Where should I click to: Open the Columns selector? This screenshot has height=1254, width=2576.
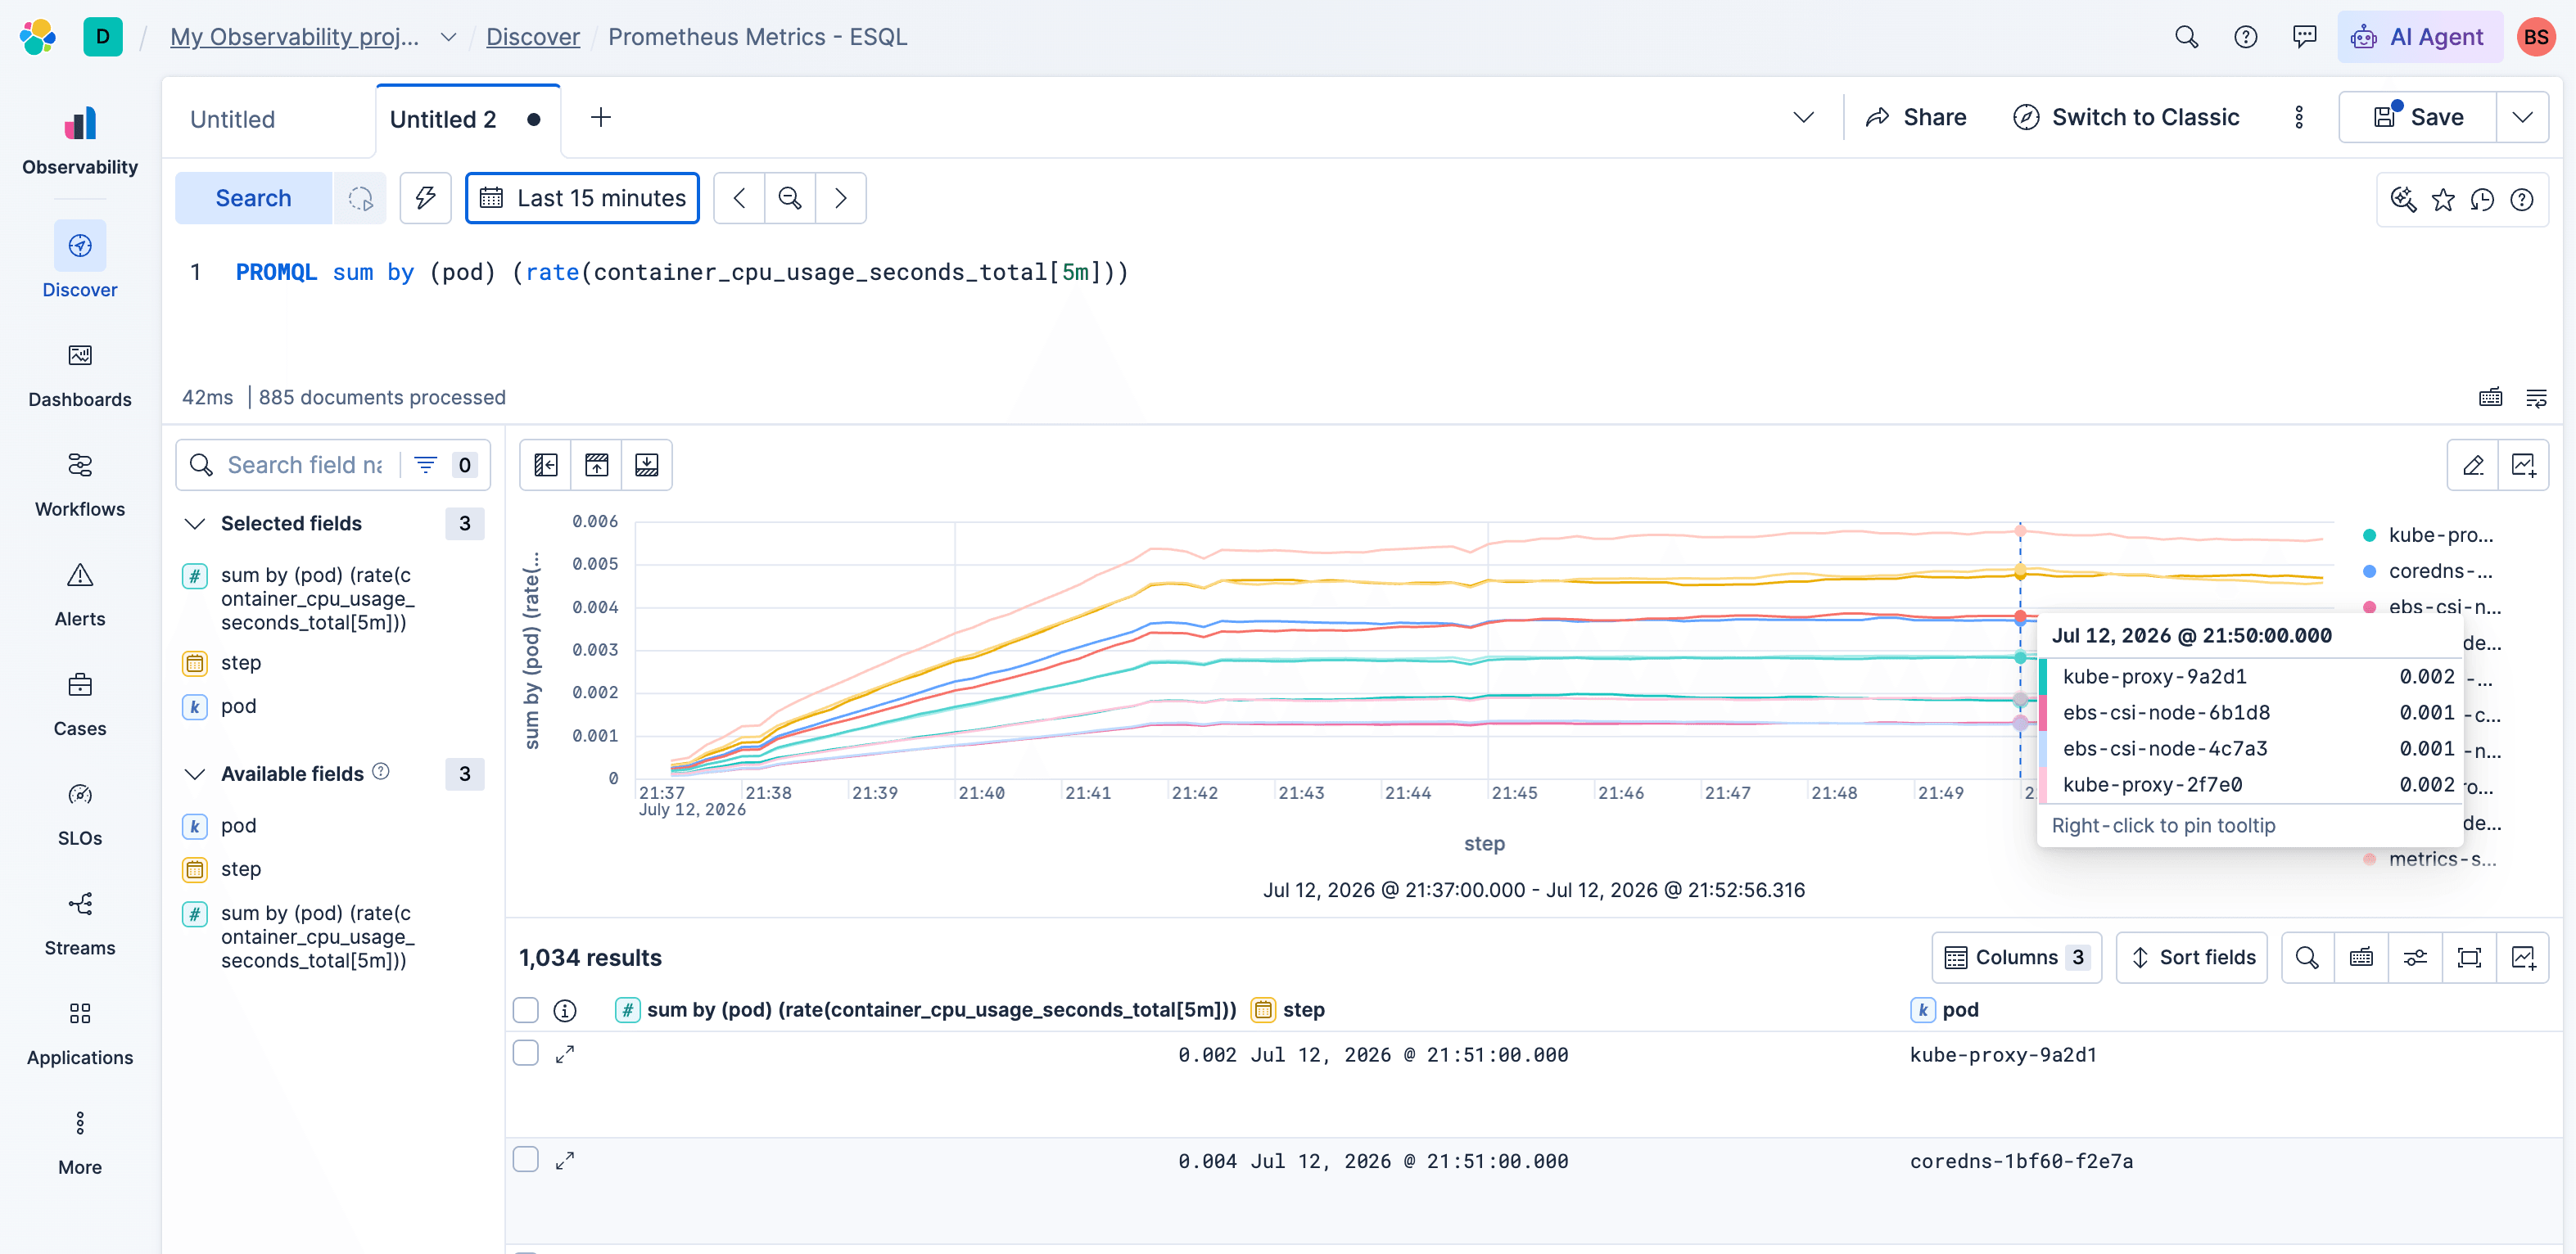click(x=2017, y=958)
